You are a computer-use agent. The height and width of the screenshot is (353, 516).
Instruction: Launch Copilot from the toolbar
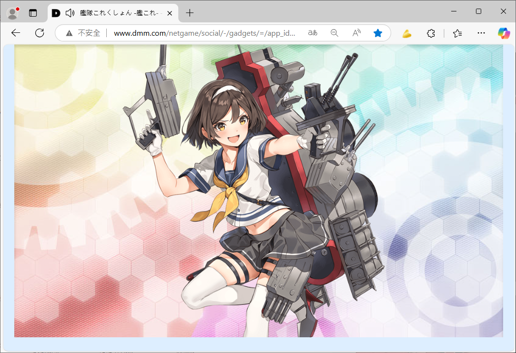tap(504, 33)
